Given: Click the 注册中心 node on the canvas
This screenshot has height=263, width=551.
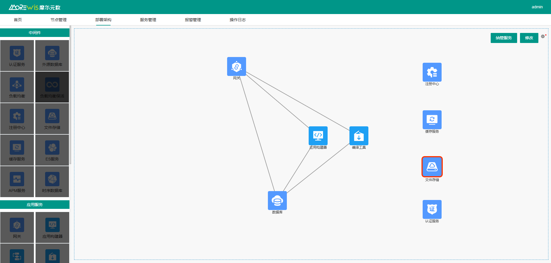Looking at the screenshot, I should [x=432, y=72].
